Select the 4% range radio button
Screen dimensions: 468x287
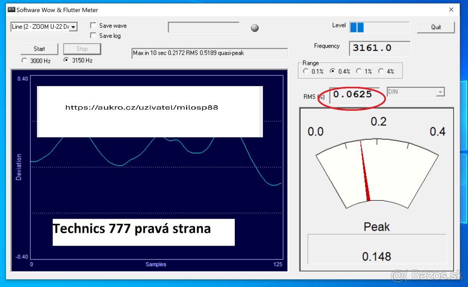point(381,71)
